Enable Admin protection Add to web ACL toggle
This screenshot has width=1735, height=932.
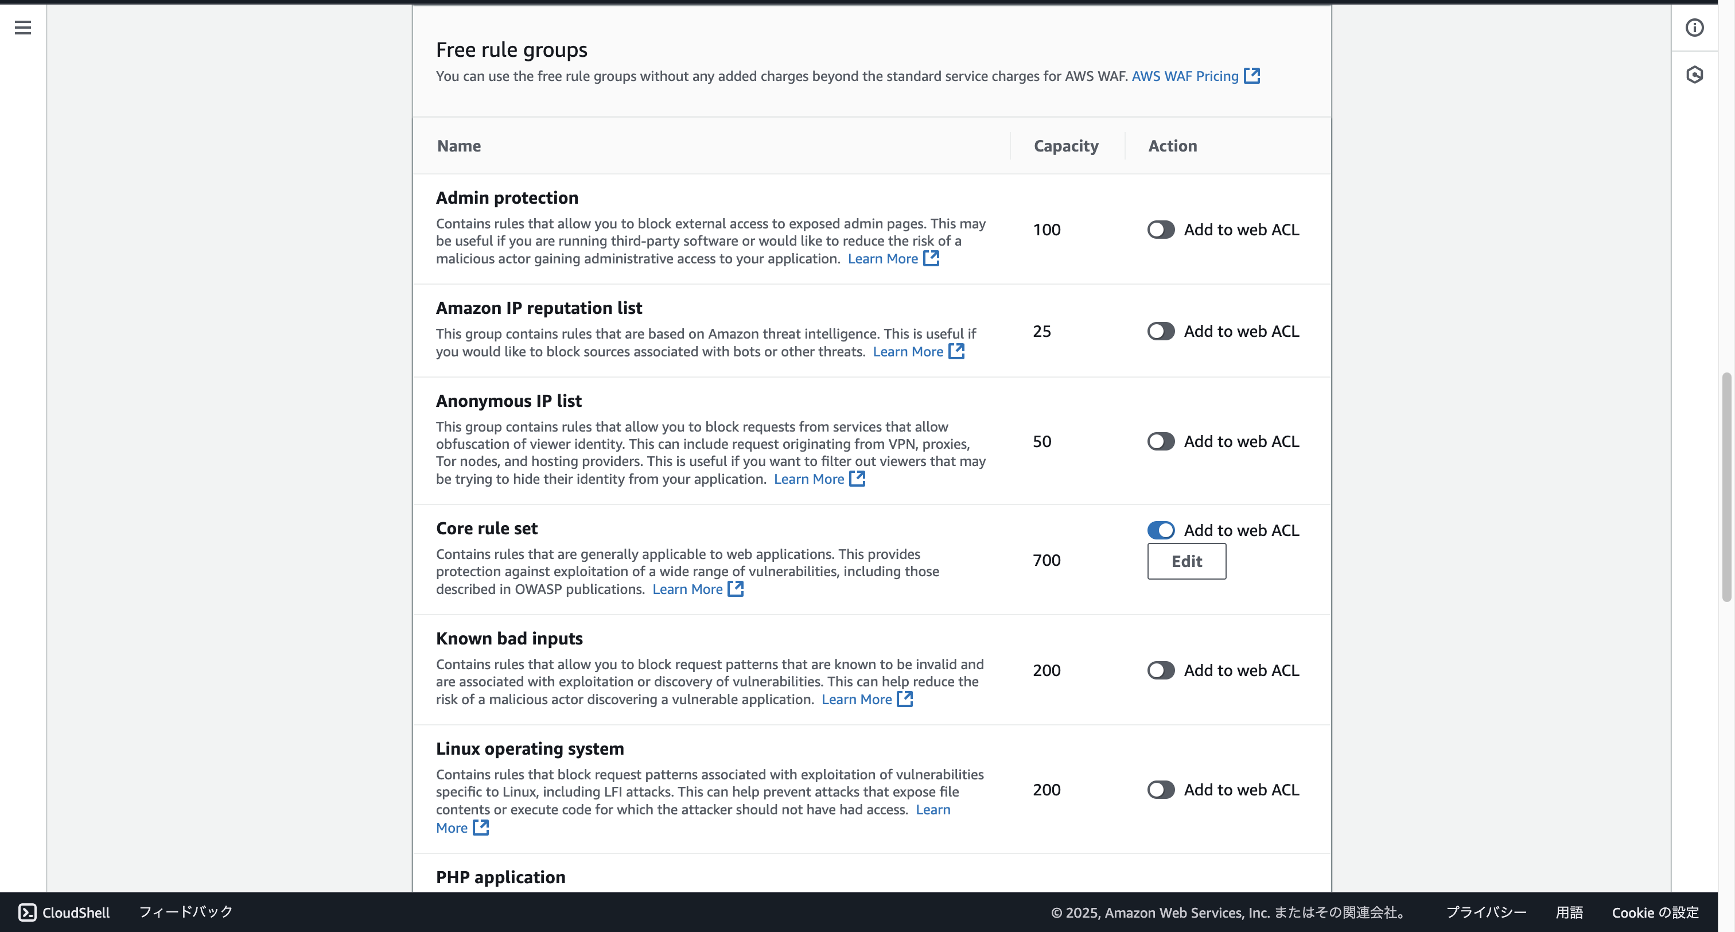(x=1161, y=230)
